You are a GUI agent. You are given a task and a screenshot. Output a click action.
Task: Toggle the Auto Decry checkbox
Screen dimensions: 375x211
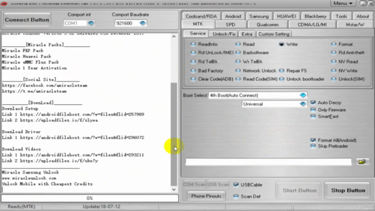tap(326, 103)
